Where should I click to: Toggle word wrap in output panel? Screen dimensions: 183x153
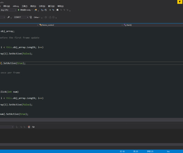tap(33, 127)
